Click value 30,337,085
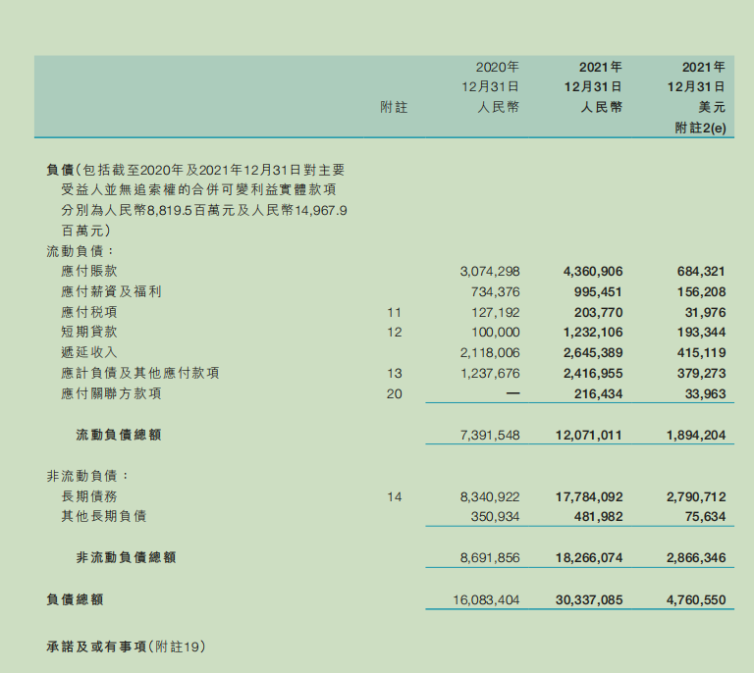 (589, 600)
